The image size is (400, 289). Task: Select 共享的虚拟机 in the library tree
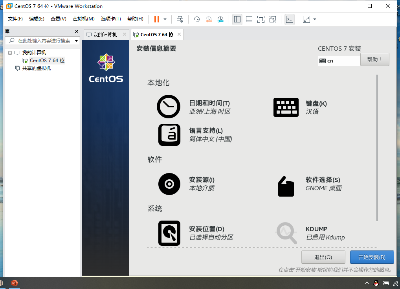pyautogui.click(x=36, y=68)
